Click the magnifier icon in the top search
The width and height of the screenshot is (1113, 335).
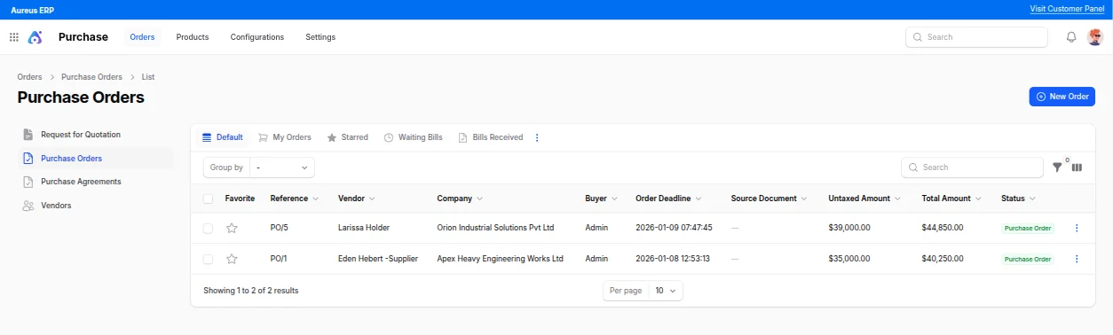pyautogui.click(x=918, y=37)
